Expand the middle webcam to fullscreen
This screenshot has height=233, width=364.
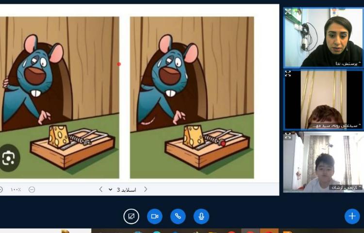(288, 73)
